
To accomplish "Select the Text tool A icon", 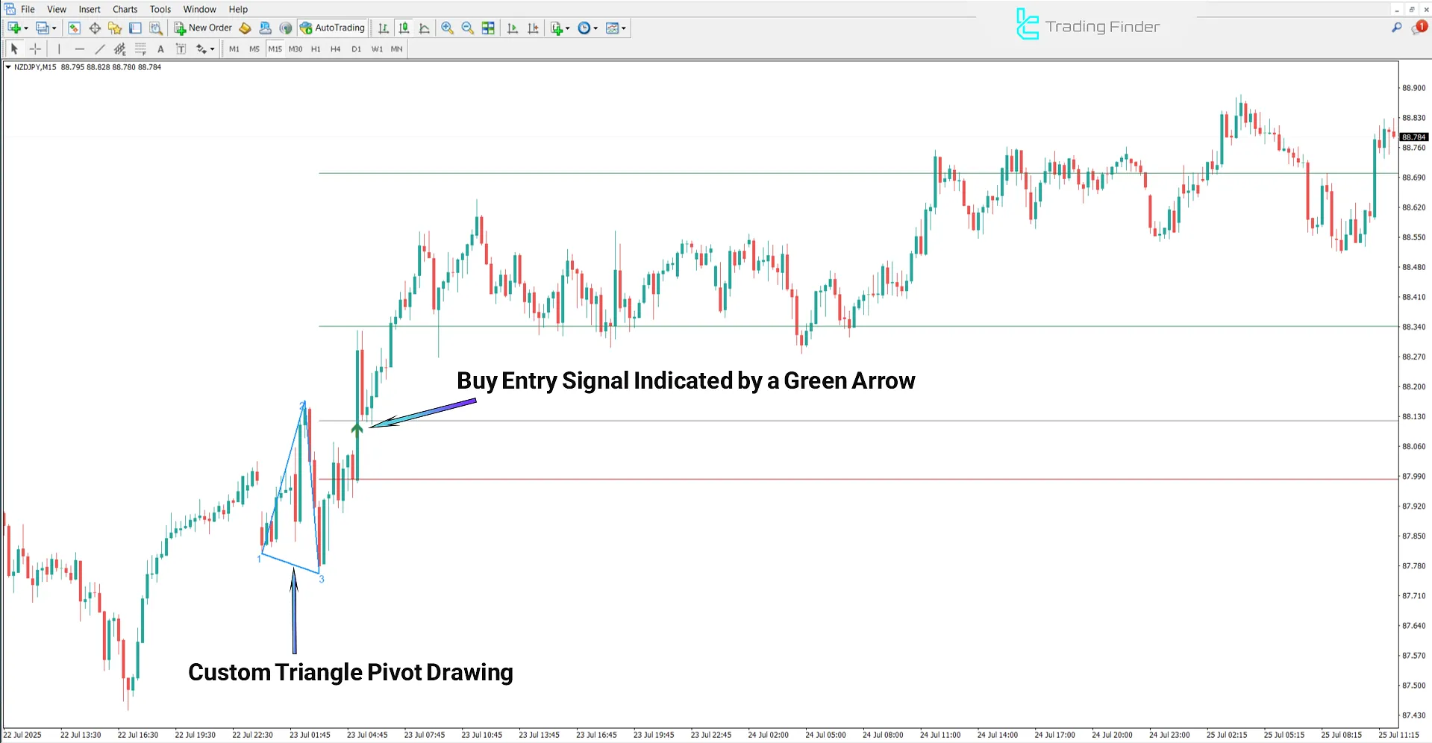I will (160, 48).
